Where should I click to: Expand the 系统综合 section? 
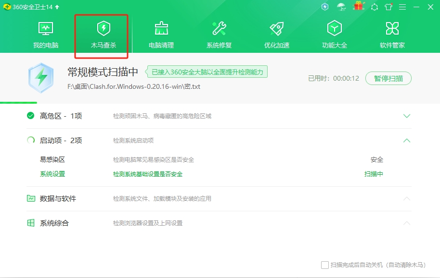tap(407, 223)
